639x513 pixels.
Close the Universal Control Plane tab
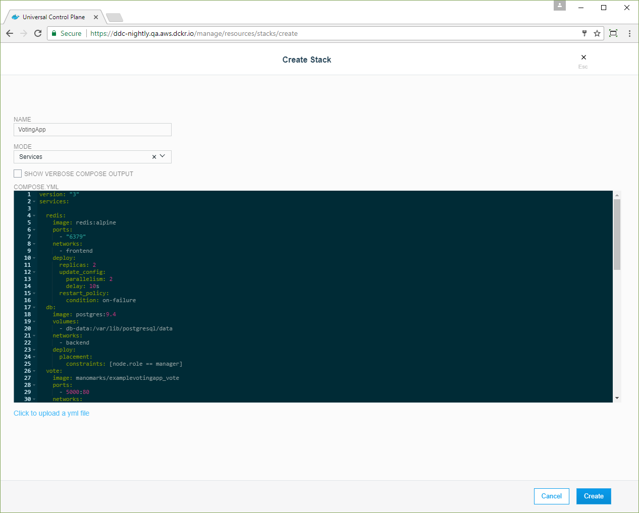click(x=96, y=17)
